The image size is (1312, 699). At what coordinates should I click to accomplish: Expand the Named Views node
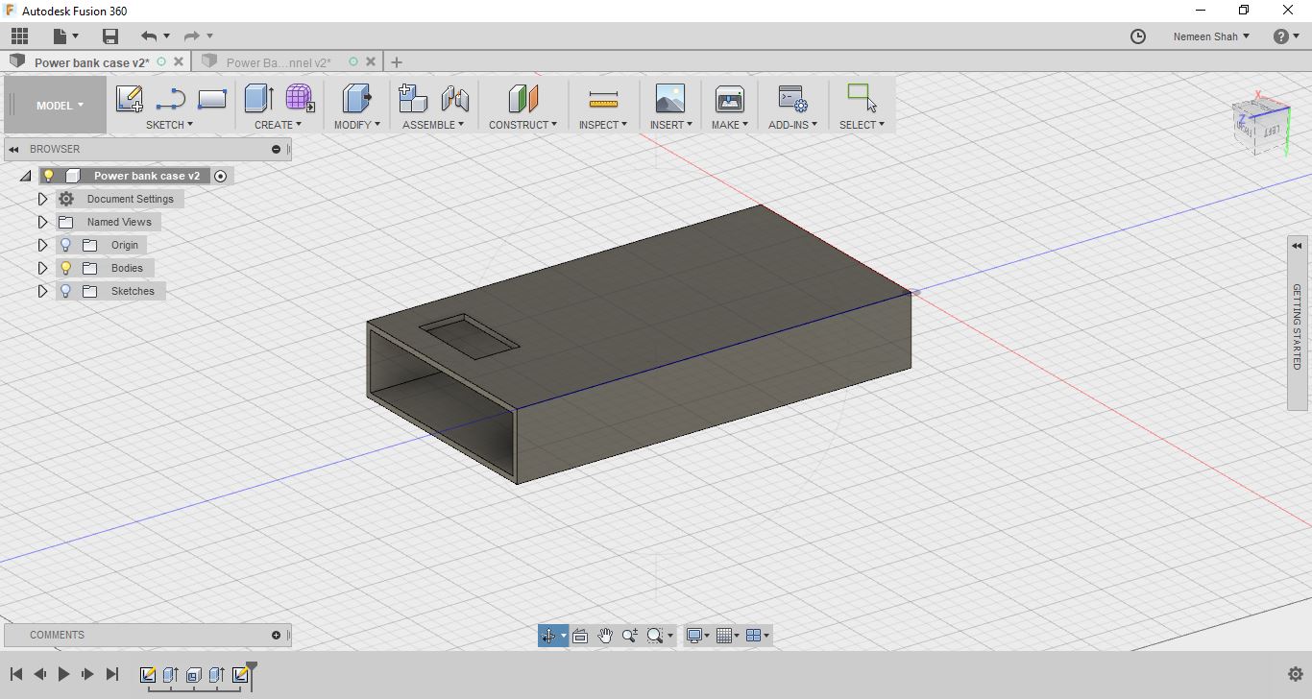pyautogui.click(x=42, y=222)
